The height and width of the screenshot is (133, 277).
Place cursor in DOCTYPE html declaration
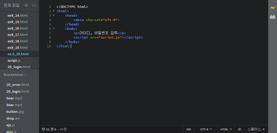point(72,7)
